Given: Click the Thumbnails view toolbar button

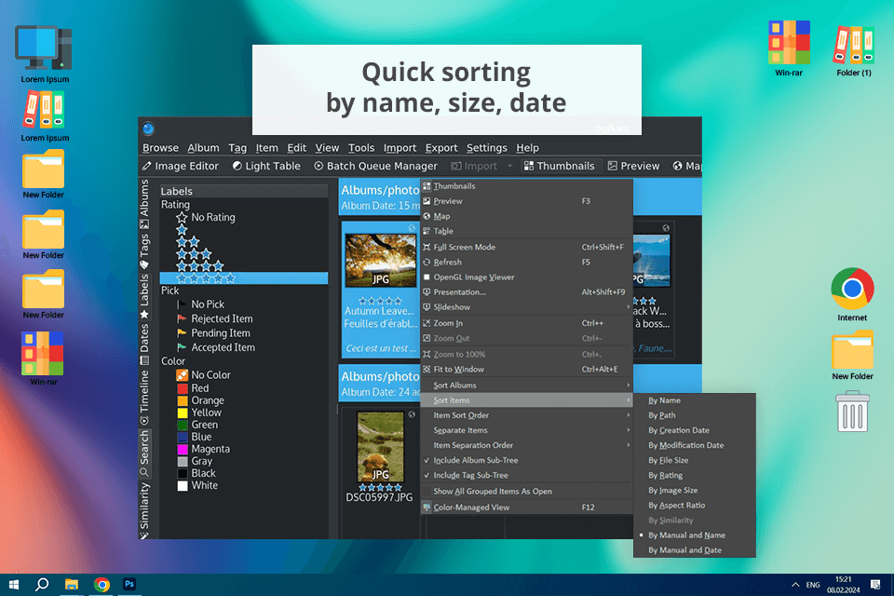Looking at the screenshot, I should [x=560, y=166].
